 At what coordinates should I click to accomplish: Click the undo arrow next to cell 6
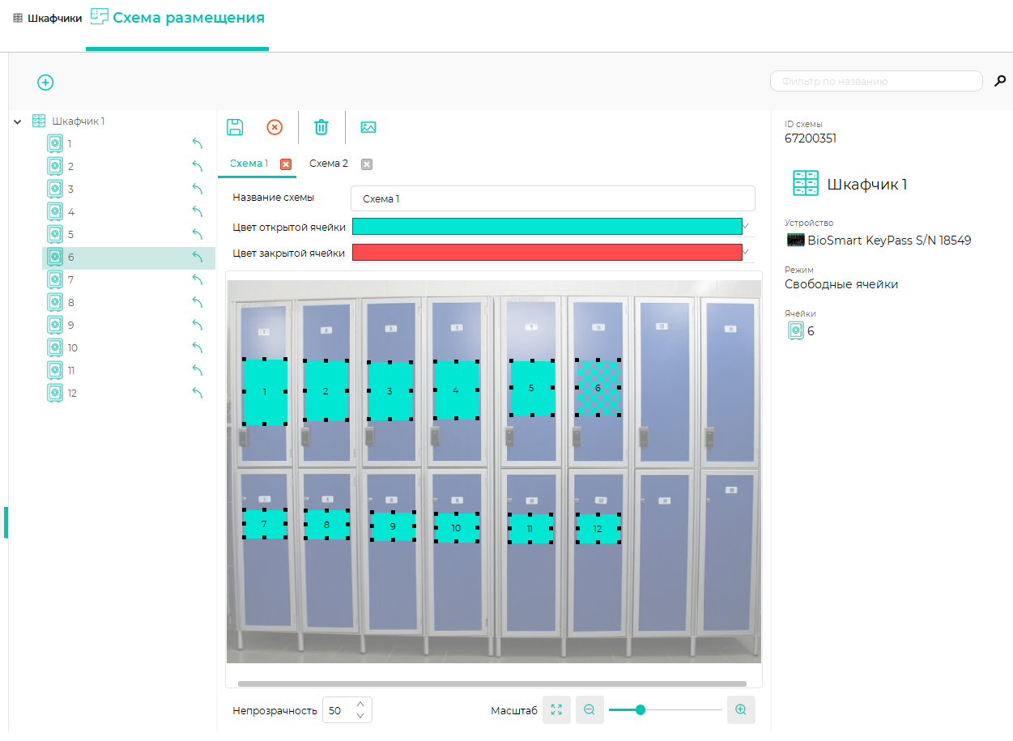197,257
